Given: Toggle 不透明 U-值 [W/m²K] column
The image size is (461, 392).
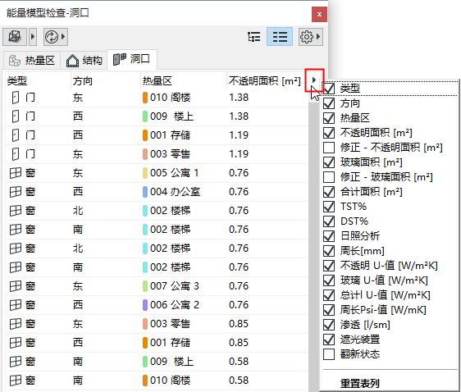Looking at the screenshot, I should coord(329,266).
